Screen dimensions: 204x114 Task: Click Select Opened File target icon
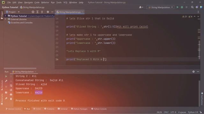[33, 12]
